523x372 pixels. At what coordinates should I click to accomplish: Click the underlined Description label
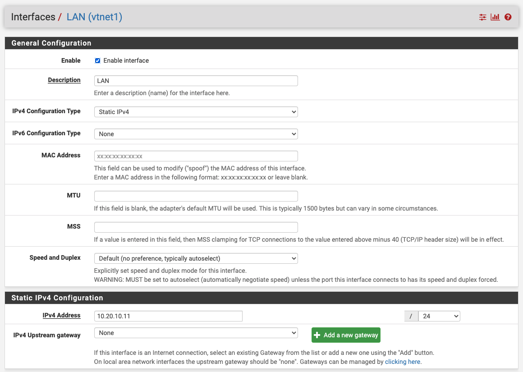[64, 80]
